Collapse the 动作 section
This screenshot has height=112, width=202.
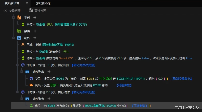click(13, 38)
